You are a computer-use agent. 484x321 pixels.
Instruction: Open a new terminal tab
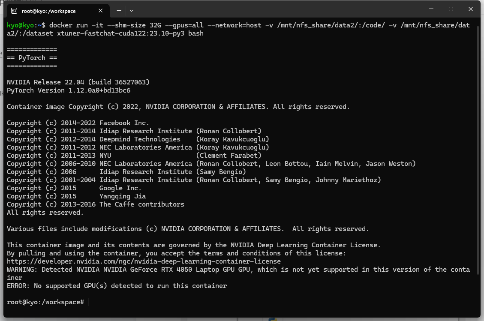pos(119,10)
